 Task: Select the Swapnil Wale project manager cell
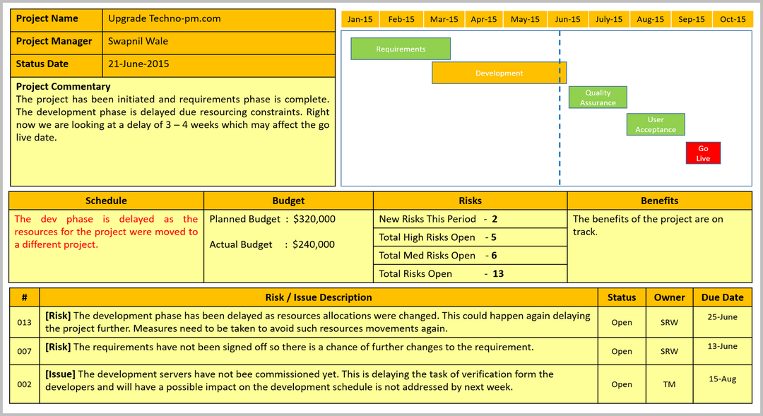219,42
